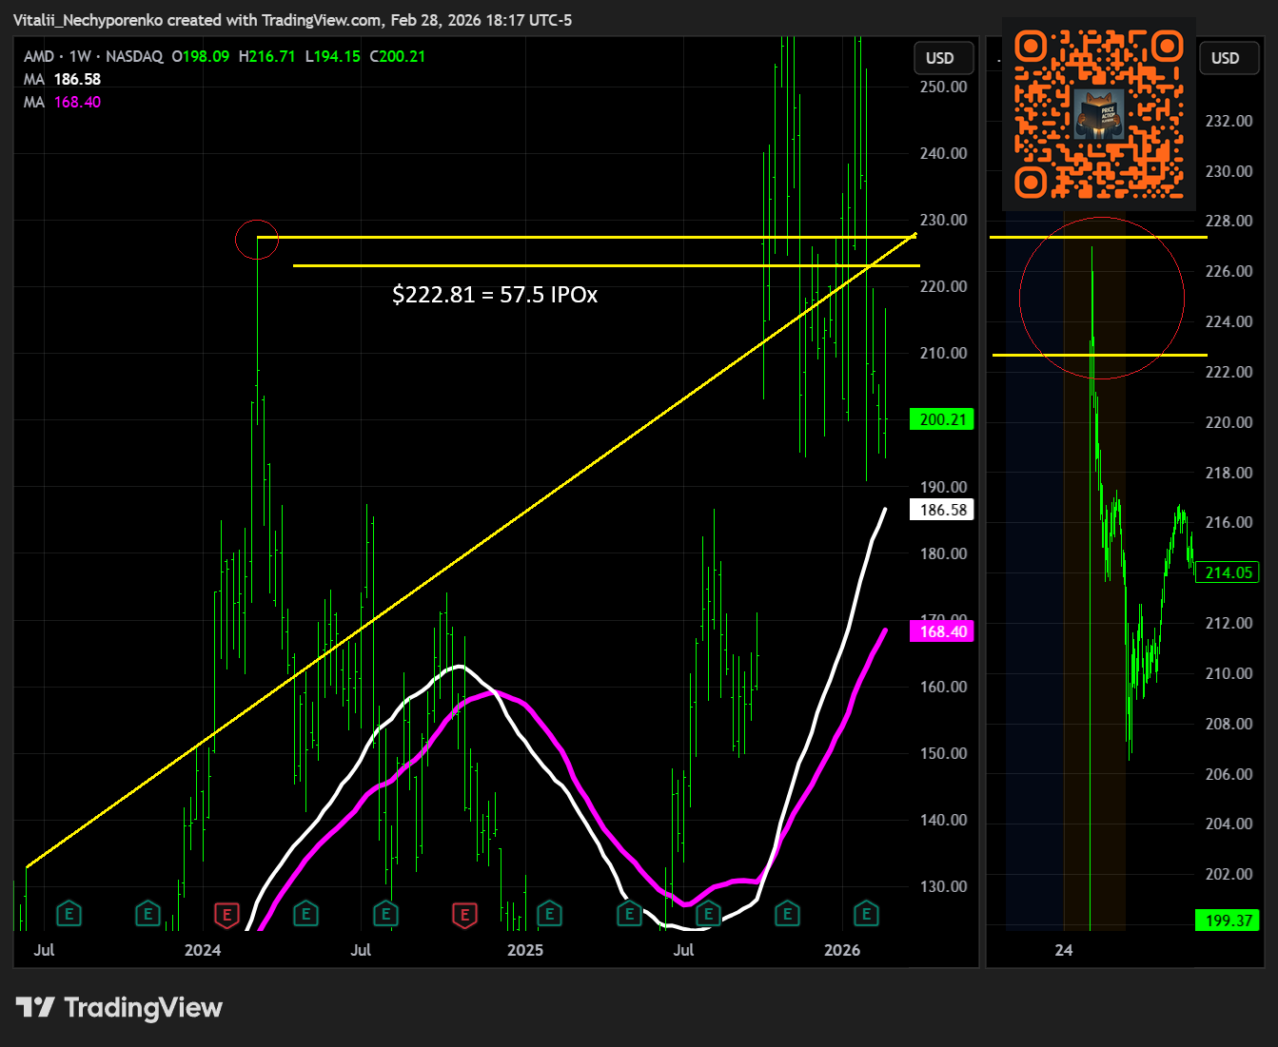Click the green 199.37 price tag
The width and height of the screenshot is (1278, 1047).
(1228, 921)
